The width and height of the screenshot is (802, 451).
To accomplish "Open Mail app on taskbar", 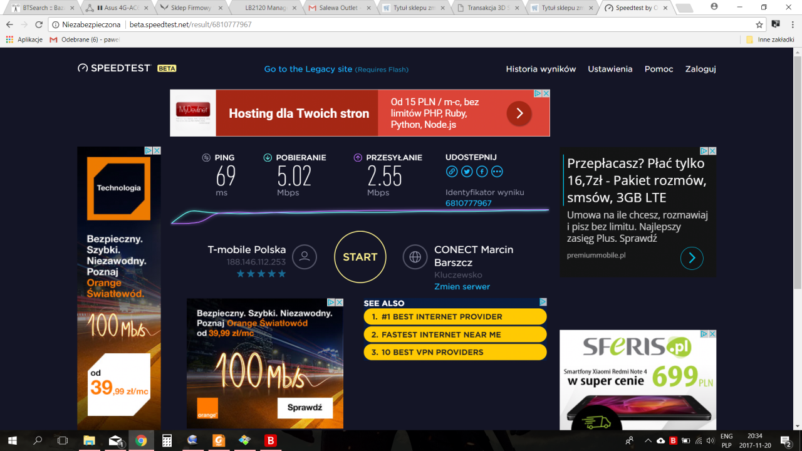I will [115, 440].
